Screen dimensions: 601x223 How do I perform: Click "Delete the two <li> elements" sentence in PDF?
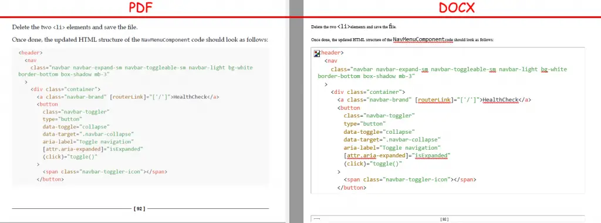pos(75,27)
